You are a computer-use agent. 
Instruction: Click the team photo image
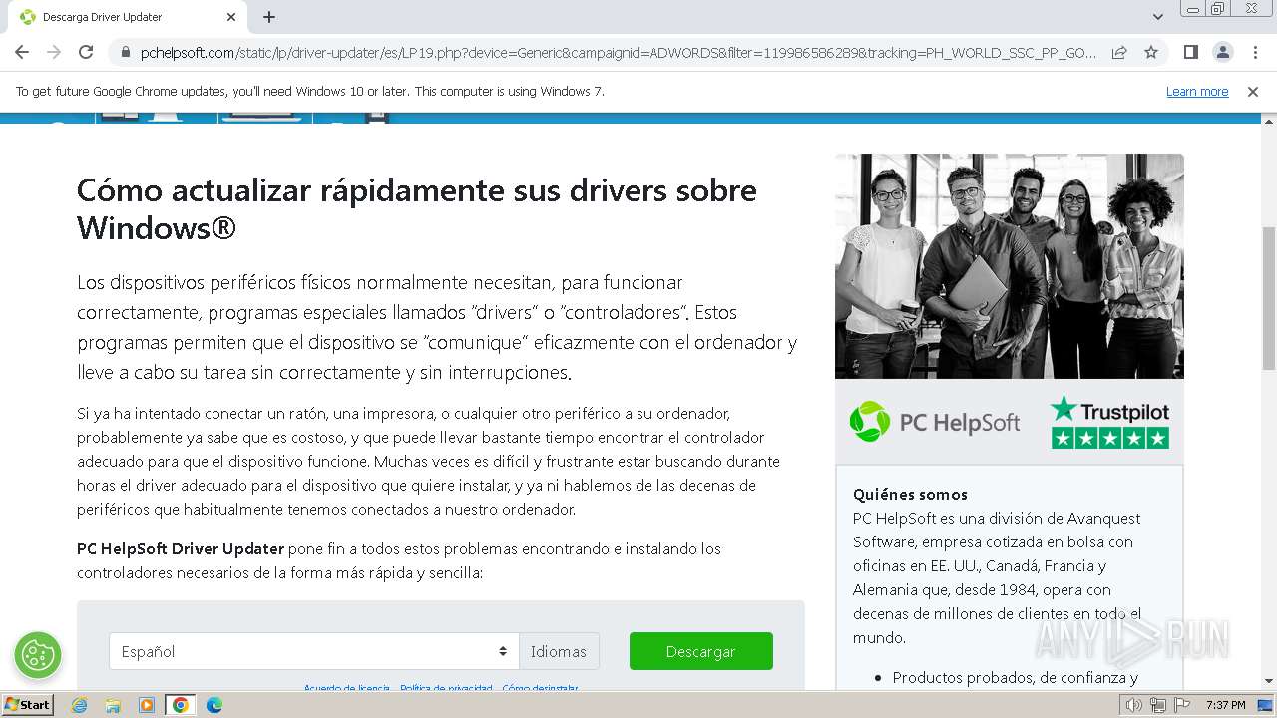(1010, 266)
